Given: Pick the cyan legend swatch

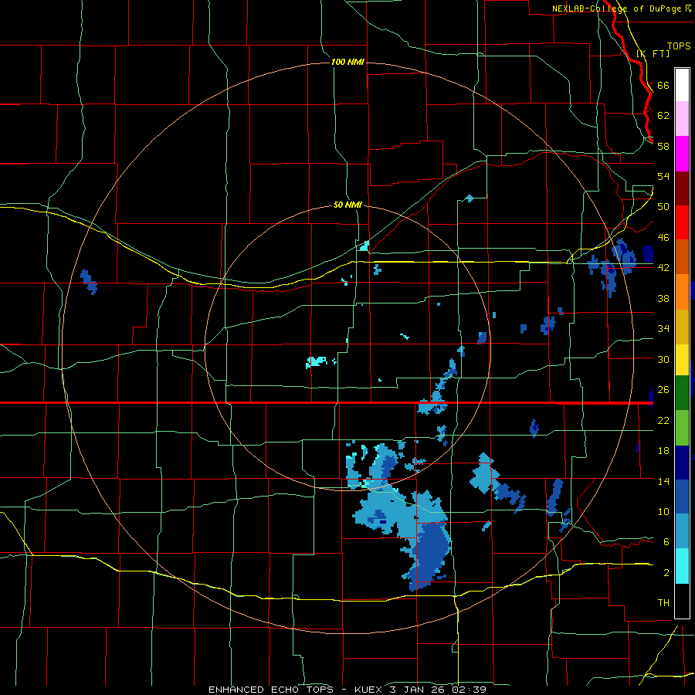Looking at the screenshot, I should coord(682,566).
